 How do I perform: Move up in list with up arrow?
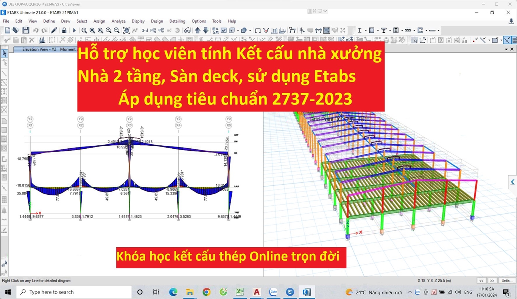point(198,30)
